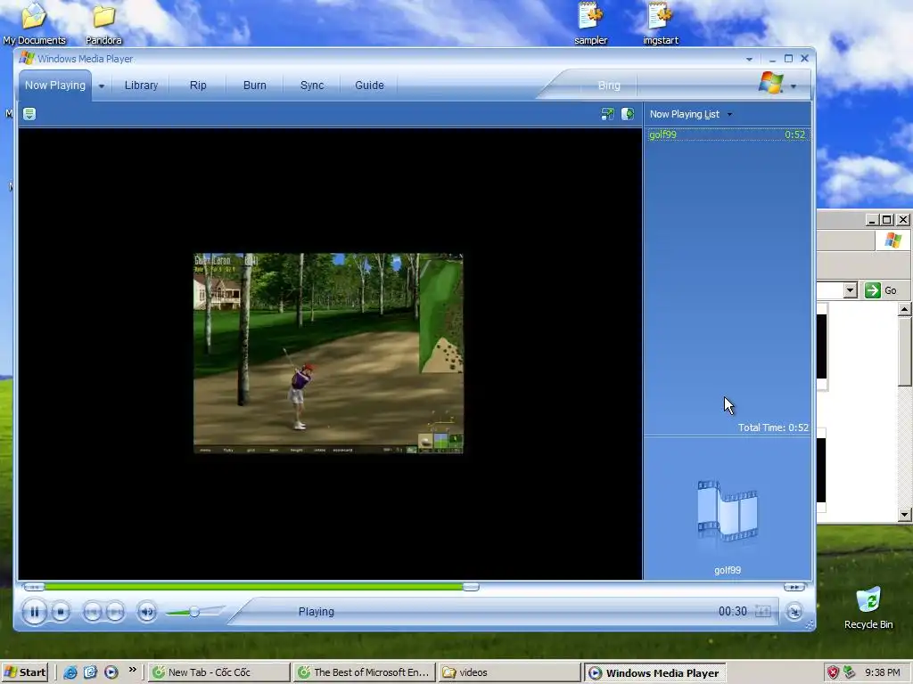The image size is (913, 684).
Task: Click scroll up arrow in background window
Action: coord(904,309)
